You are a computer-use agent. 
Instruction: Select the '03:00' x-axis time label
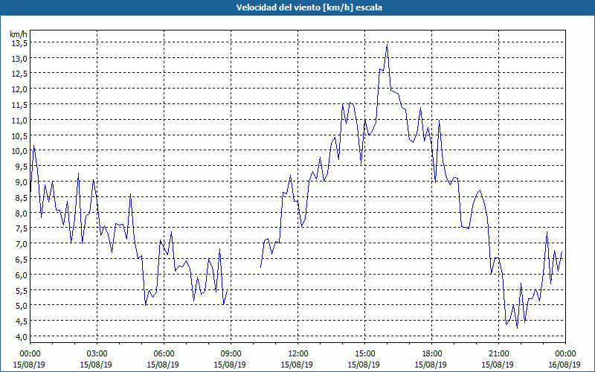[97, 354]
